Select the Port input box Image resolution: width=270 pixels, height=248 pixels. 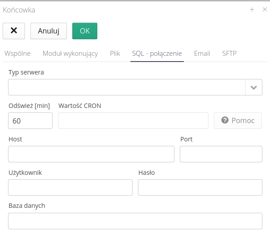pyautogui.click(x=221, y=154)
